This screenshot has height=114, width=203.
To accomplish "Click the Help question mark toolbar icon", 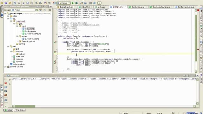I will [x=95, y=3].
